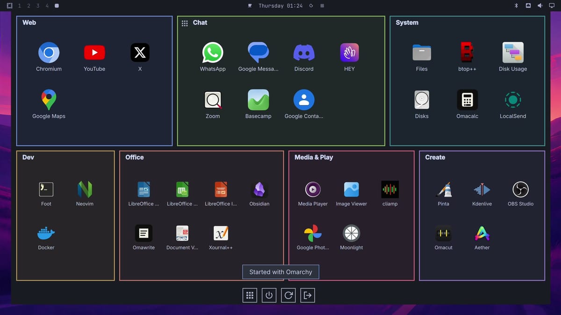Click the square stop indicator after clock
Image resolution: width=561 pixels, height=315 pixels.
pyautogui.click(x=322, y=6)
